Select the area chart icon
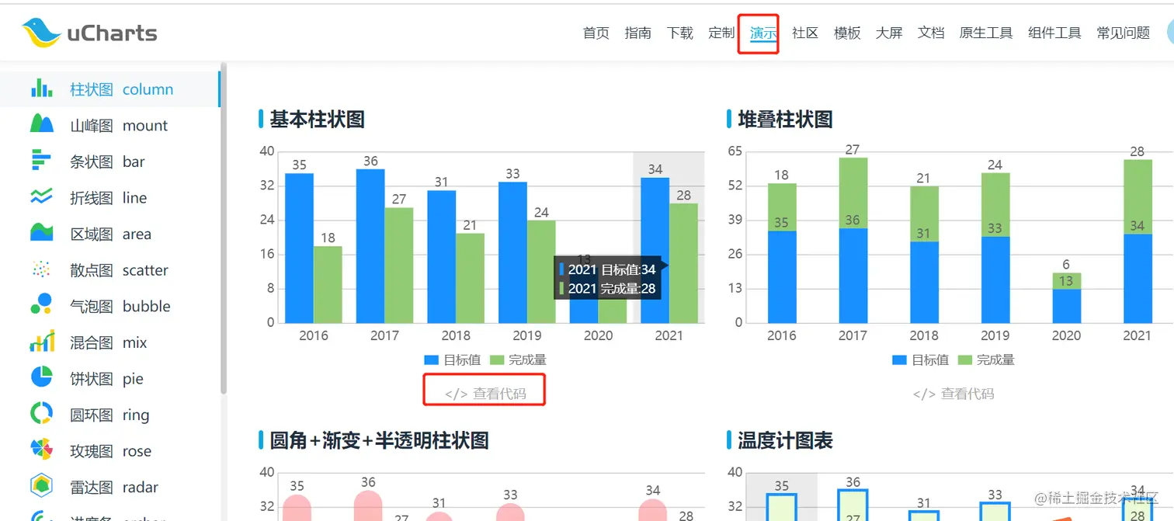The image size is (1174, 521). [x=41, y=233]
